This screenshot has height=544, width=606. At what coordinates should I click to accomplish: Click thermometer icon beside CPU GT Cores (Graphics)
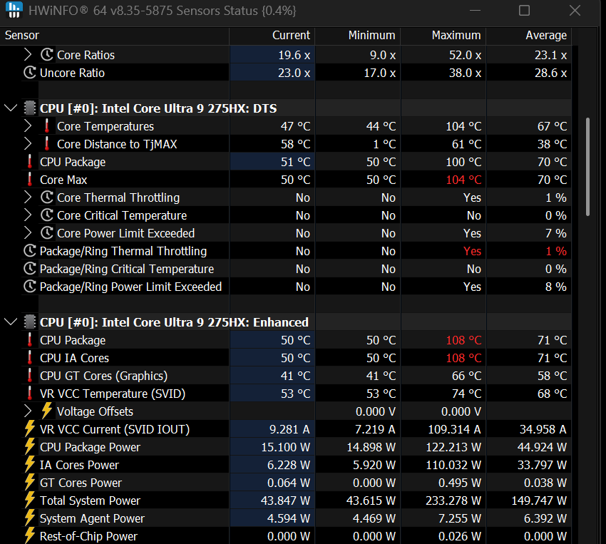(30, 376)
